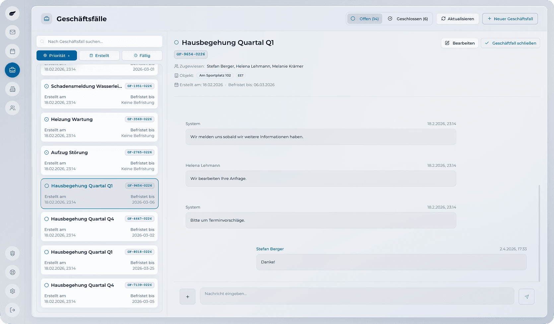
Task: Click message Wir melden uns sobald... haben.
Action: (x=321, y=137)
